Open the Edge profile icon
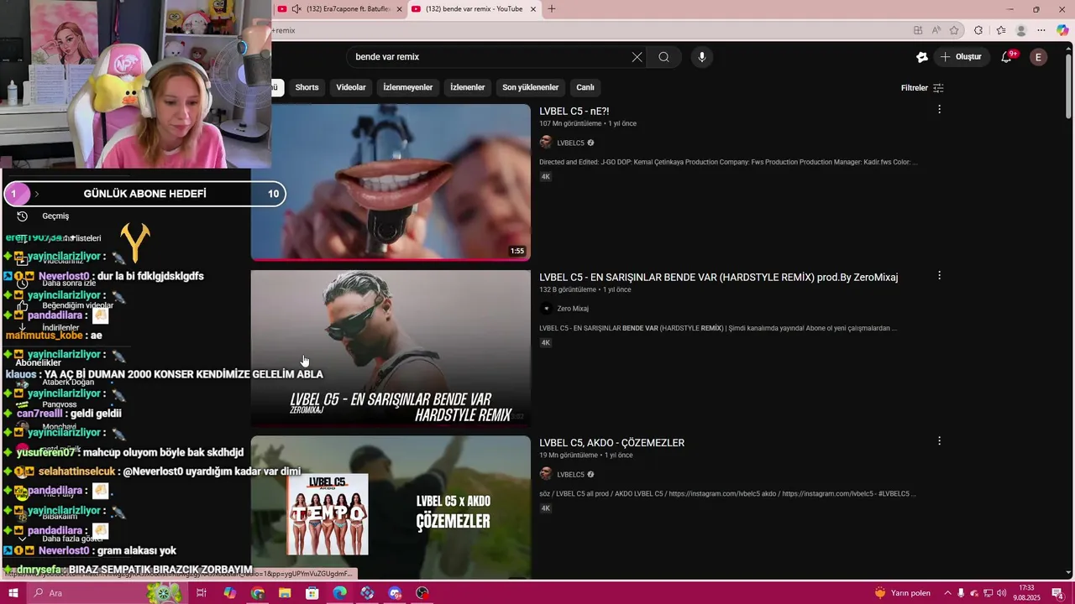Screen dimensions: 1075x604 (1021, 30)
